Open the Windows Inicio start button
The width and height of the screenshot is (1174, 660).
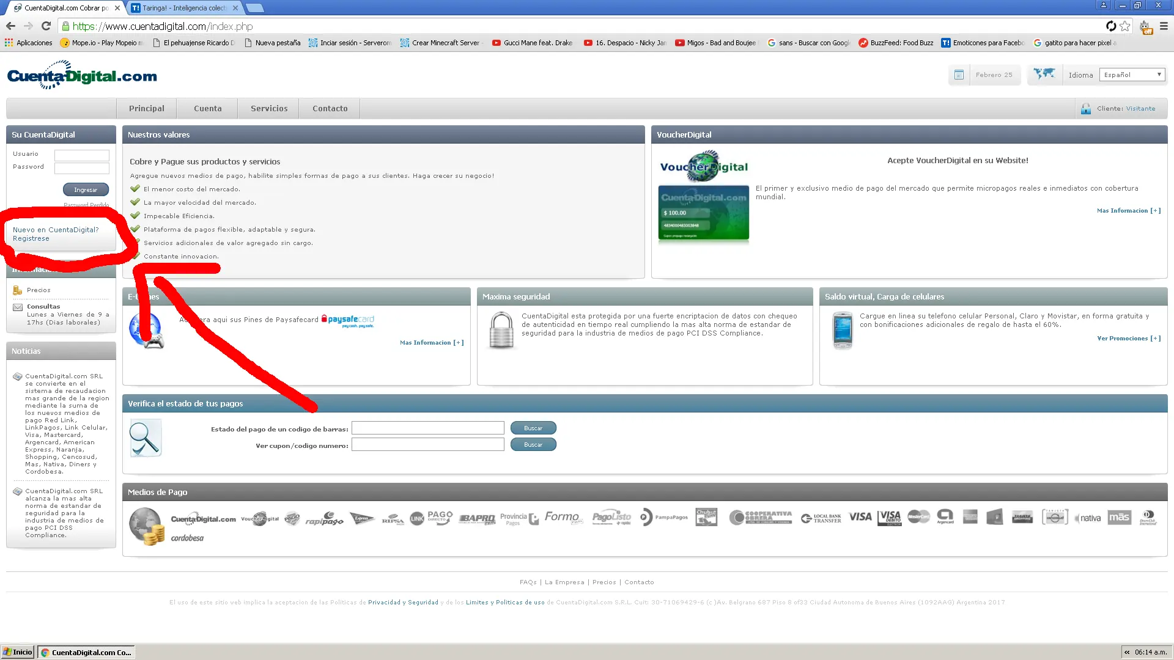click(x=17, y=652)
